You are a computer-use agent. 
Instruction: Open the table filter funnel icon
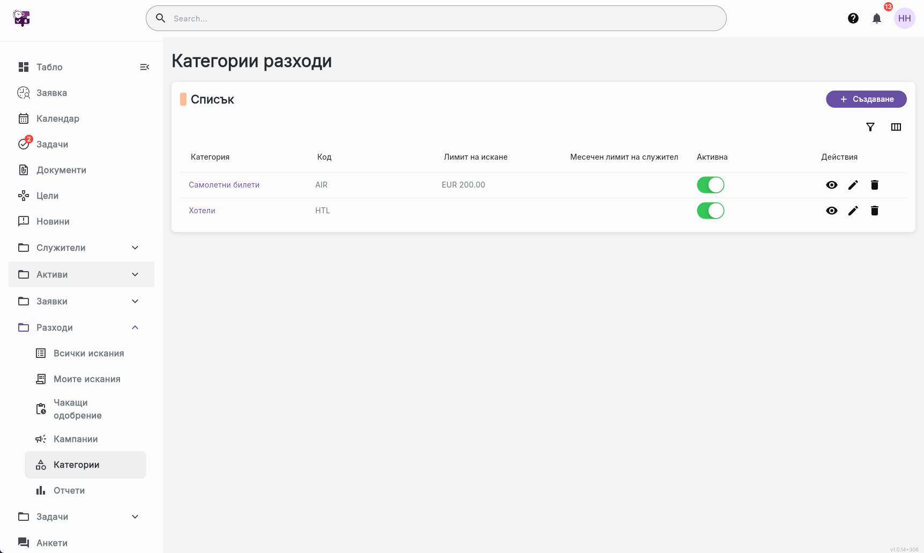870,127
